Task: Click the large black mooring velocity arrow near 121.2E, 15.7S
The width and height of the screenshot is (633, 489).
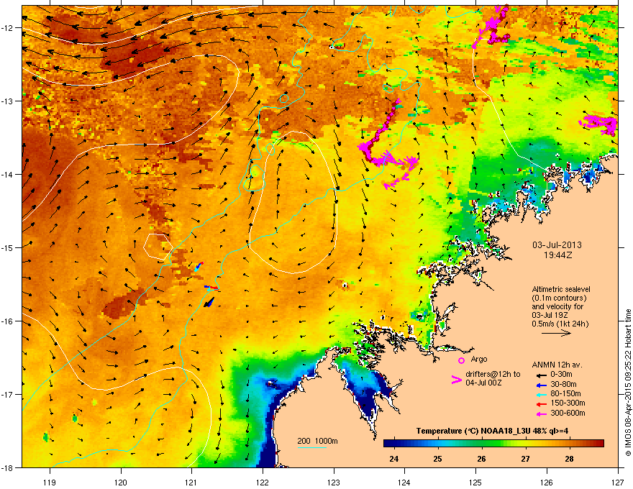Action: click(209, 302)
